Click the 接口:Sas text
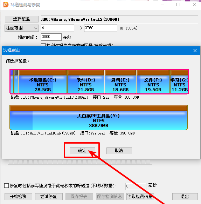This screenshot has width=201, height=204. [x=101, y=97]
